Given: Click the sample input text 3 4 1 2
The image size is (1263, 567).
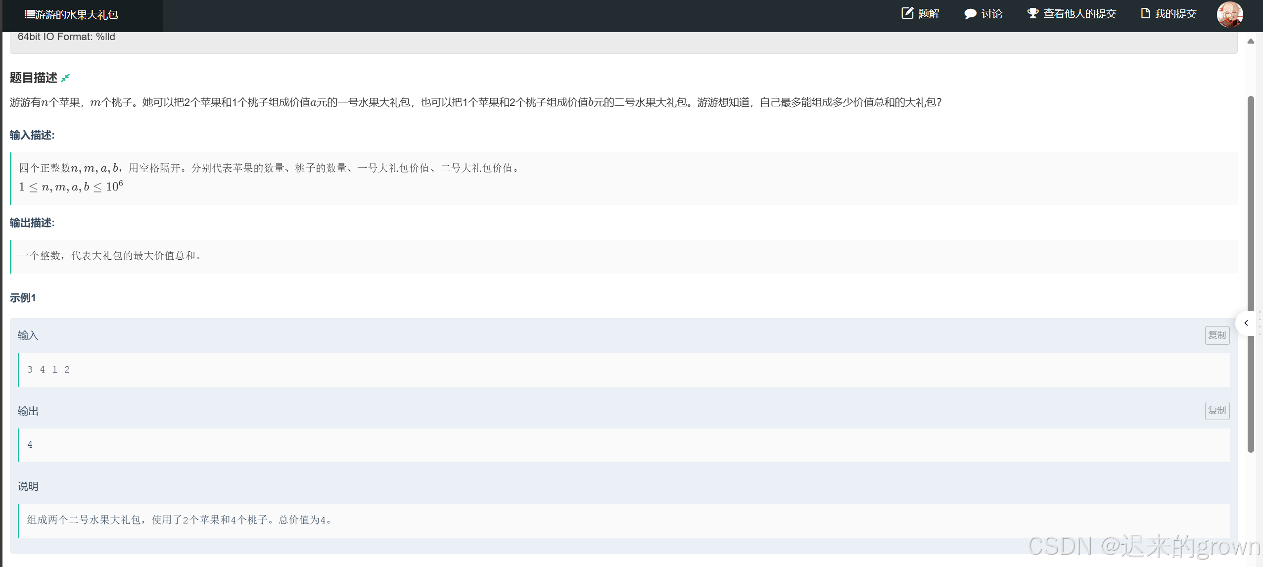Looking at the screenshot, I should click(x=48, y=370).
